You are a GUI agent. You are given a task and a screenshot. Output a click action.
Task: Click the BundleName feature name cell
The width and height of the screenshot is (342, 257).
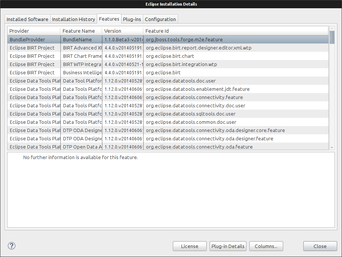tap(81, 39)
